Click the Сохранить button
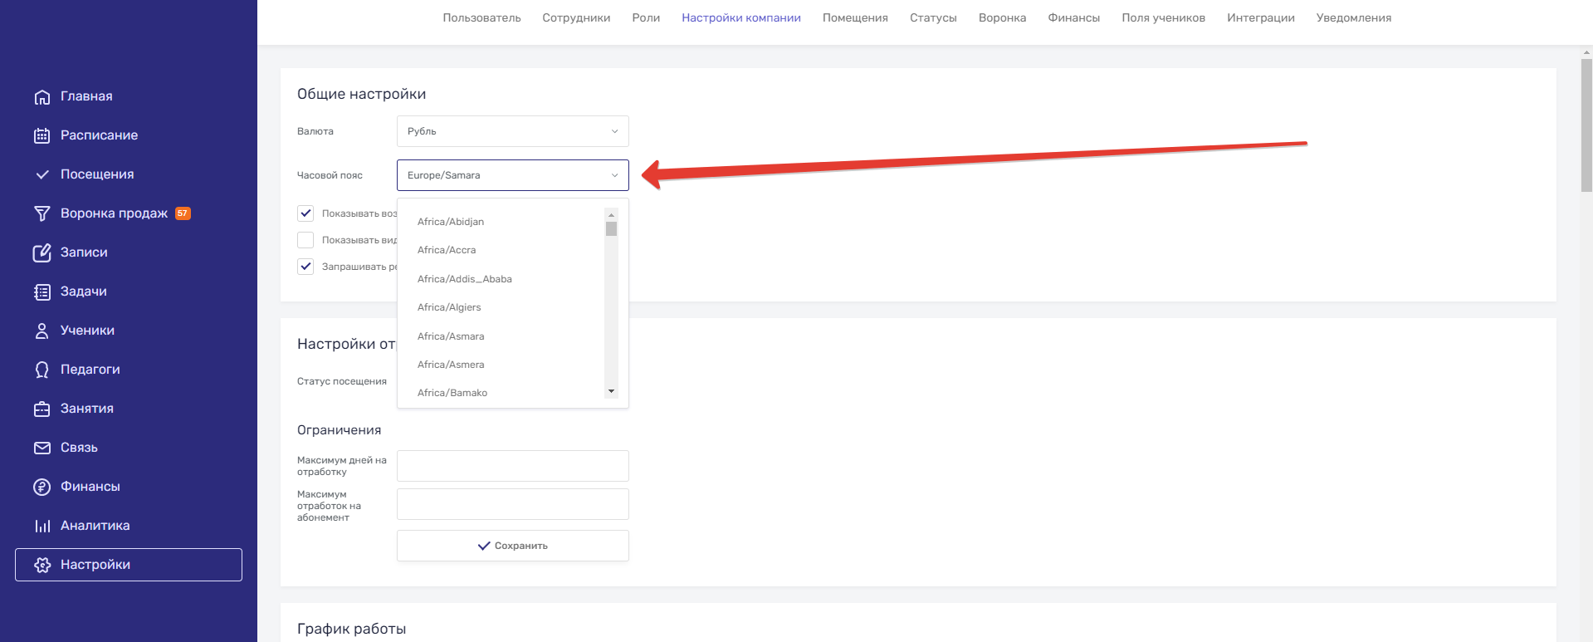 [513, 546]
